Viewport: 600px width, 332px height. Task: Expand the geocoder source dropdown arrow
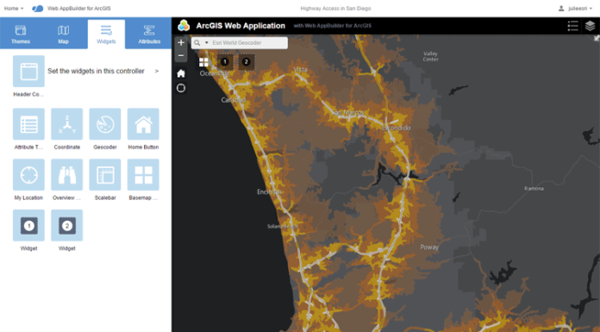tap(207, 43)
